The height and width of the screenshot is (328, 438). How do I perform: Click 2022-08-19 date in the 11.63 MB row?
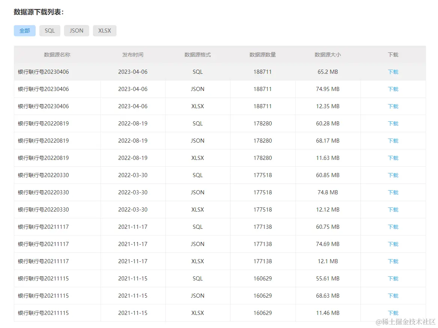[133, 158]
